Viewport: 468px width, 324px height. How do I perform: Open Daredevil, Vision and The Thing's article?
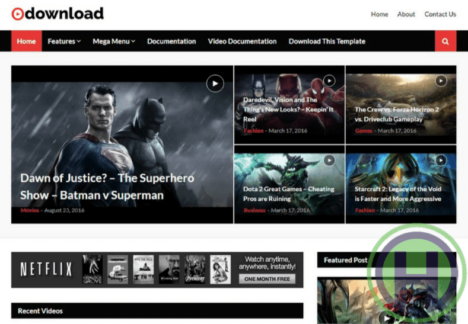pos(288,110)
